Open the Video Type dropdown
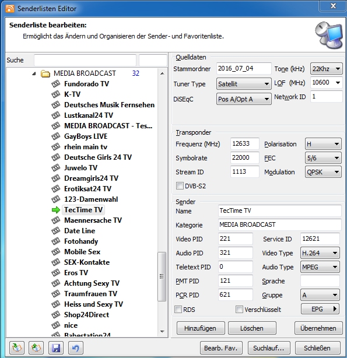Viewport: 347px width, 358px height. pos(320,253)
